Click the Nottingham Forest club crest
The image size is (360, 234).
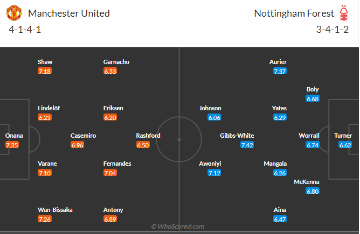[x=344, y=13]
